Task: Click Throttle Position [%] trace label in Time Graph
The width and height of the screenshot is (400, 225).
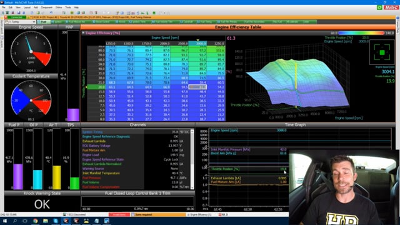Action: (x=225, y=169)
